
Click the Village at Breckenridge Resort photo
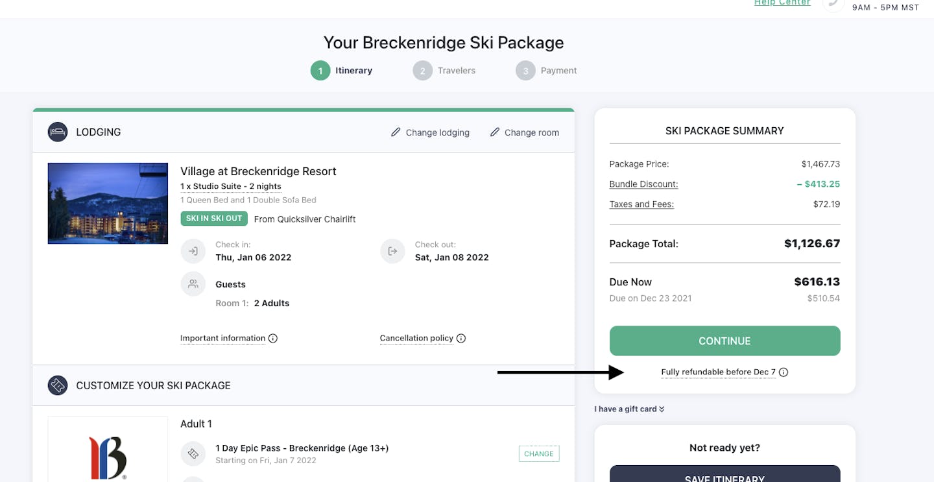108,204
